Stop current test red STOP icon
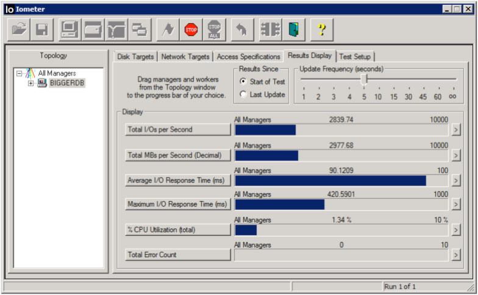478x295 pixels. pos(191,29)
